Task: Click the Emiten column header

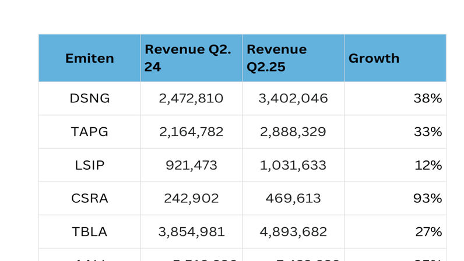Action: tap(89, 58)
